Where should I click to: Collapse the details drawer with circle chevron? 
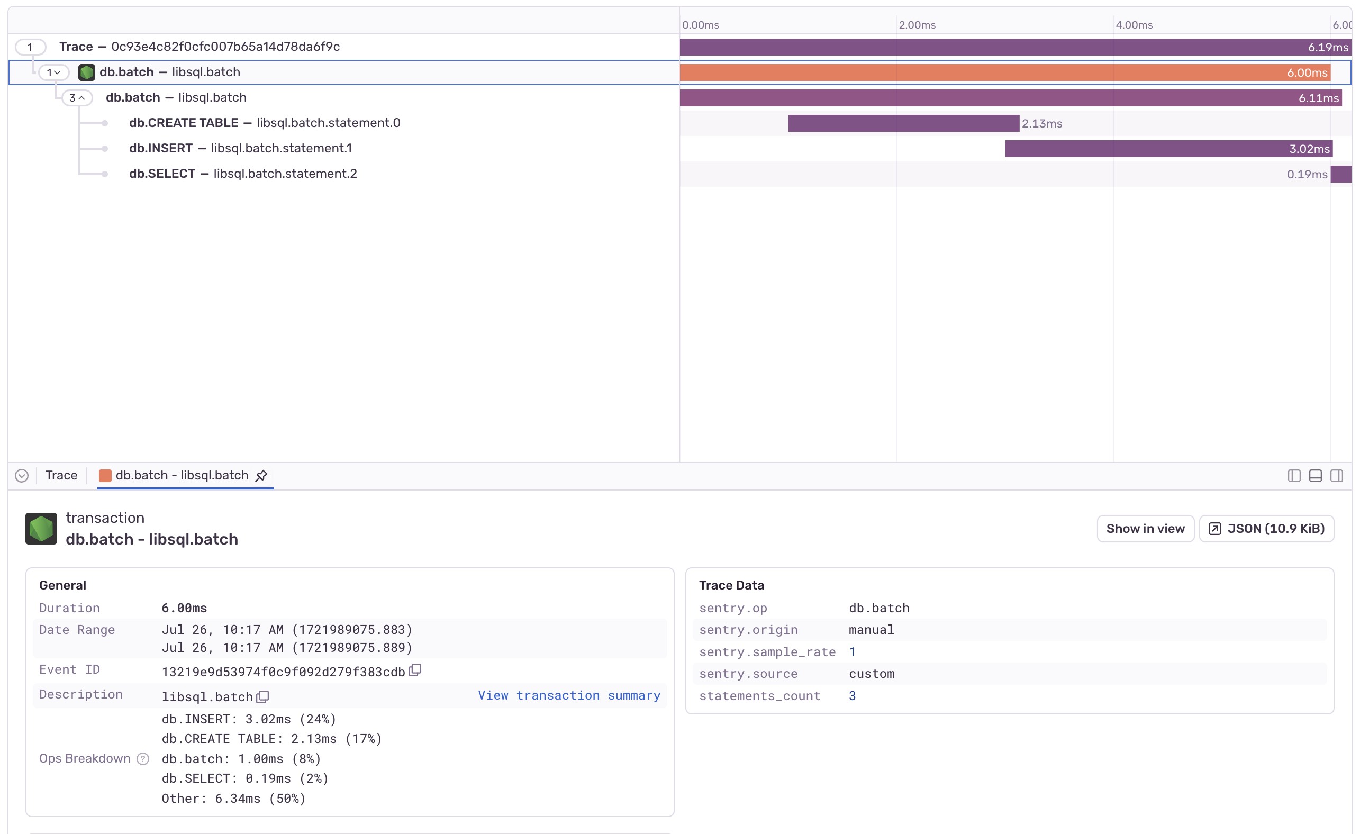point(22,476)
